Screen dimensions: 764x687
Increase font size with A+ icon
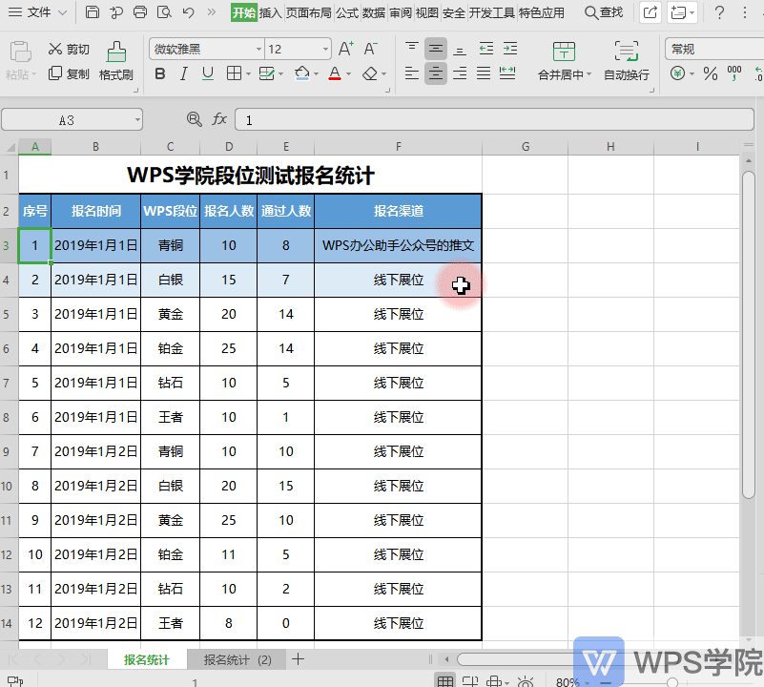coord(346,49)
